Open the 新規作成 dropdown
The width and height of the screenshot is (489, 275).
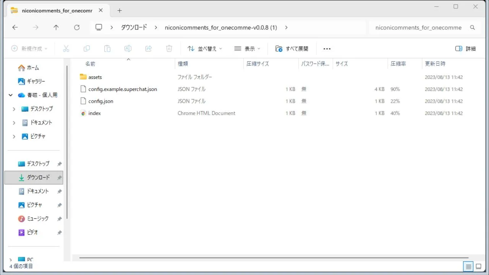[x=29, y=49]
